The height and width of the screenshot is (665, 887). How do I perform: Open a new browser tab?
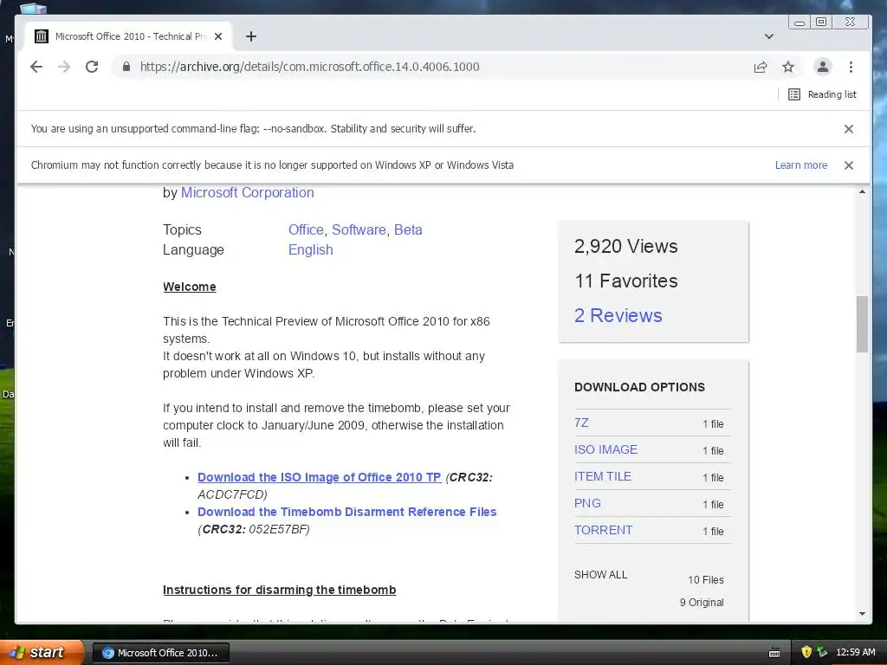251,36
